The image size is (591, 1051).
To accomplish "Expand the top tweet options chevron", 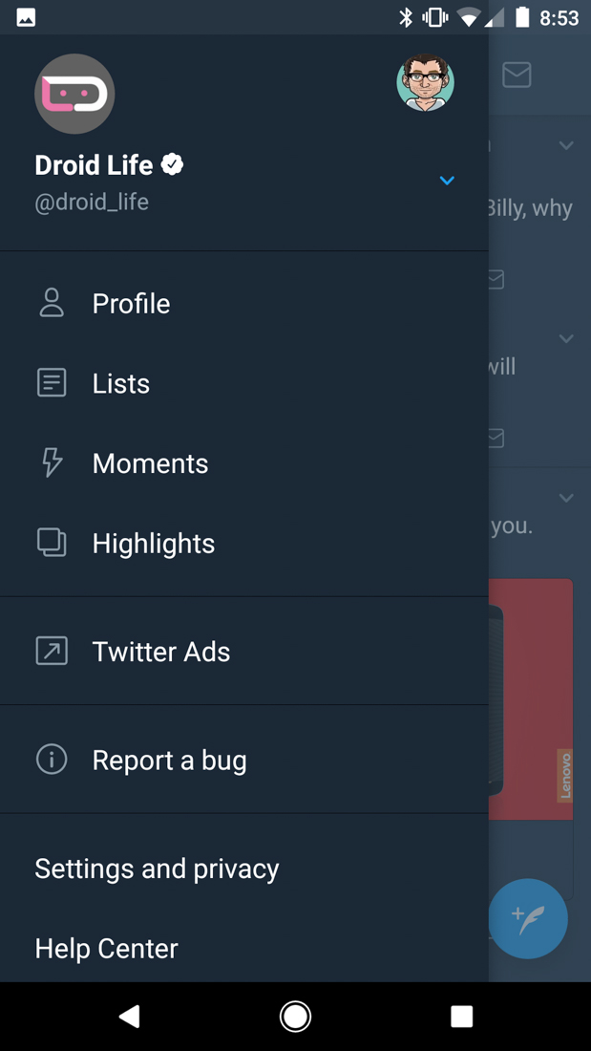I will tap(566, 146).
